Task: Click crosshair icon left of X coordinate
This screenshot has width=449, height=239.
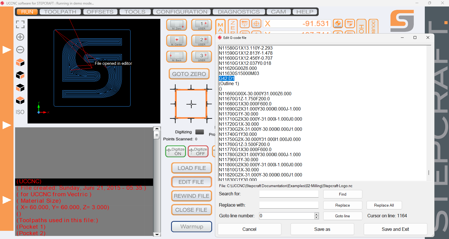Action: [256, 23]
